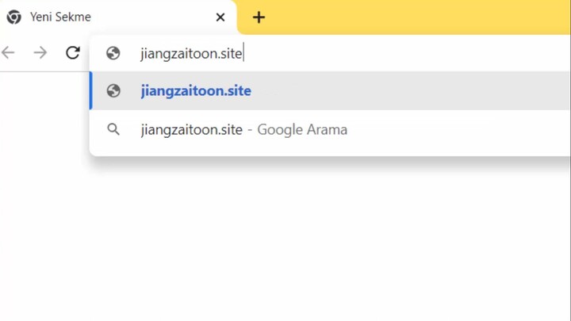
Task: Close the Yeni Sekme tab
Action: 220,17
